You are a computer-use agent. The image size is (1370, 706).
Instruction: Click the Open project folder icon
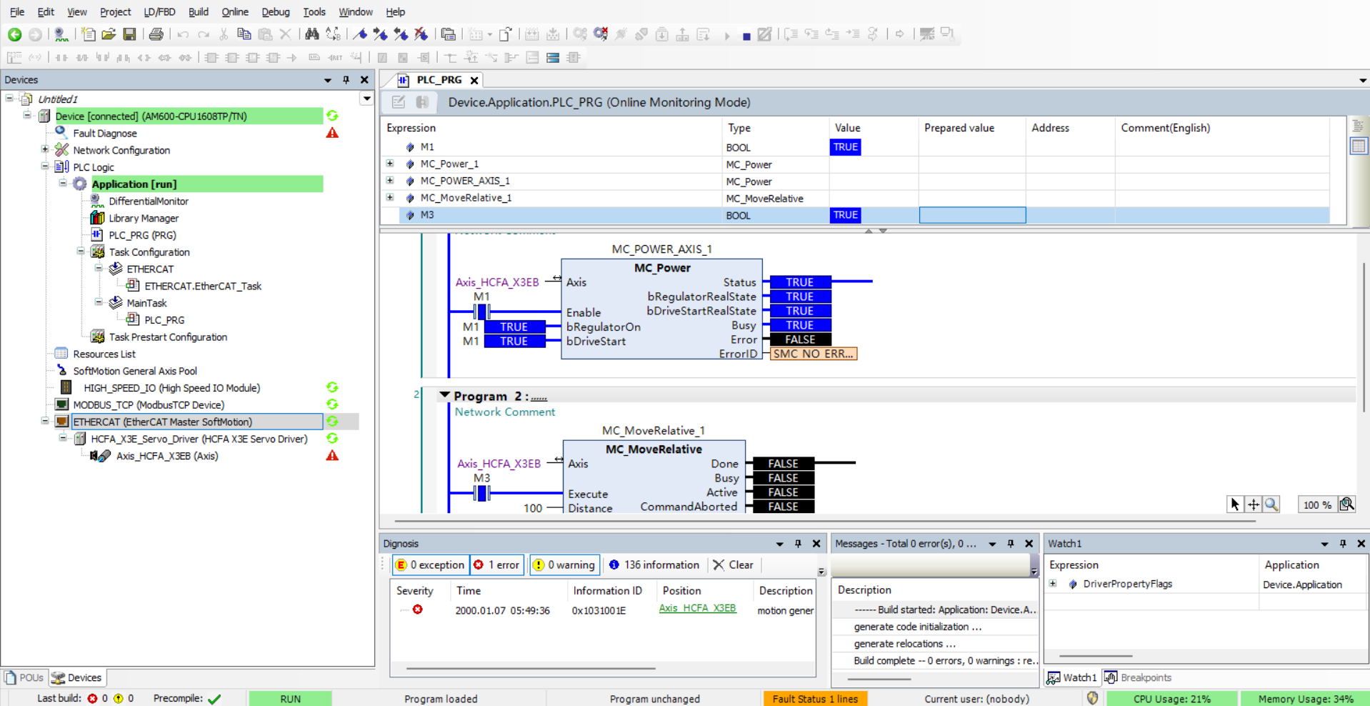(x=109, y=34)
